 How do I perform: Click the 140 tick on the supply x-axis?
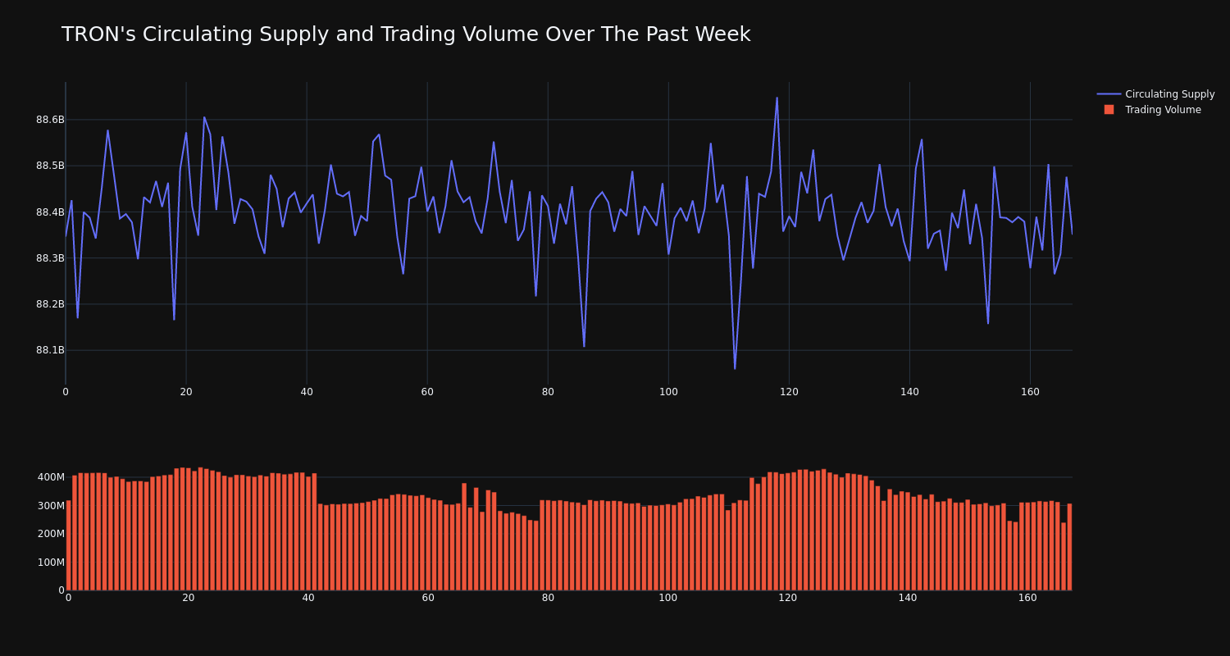click(x=909, y=392)
